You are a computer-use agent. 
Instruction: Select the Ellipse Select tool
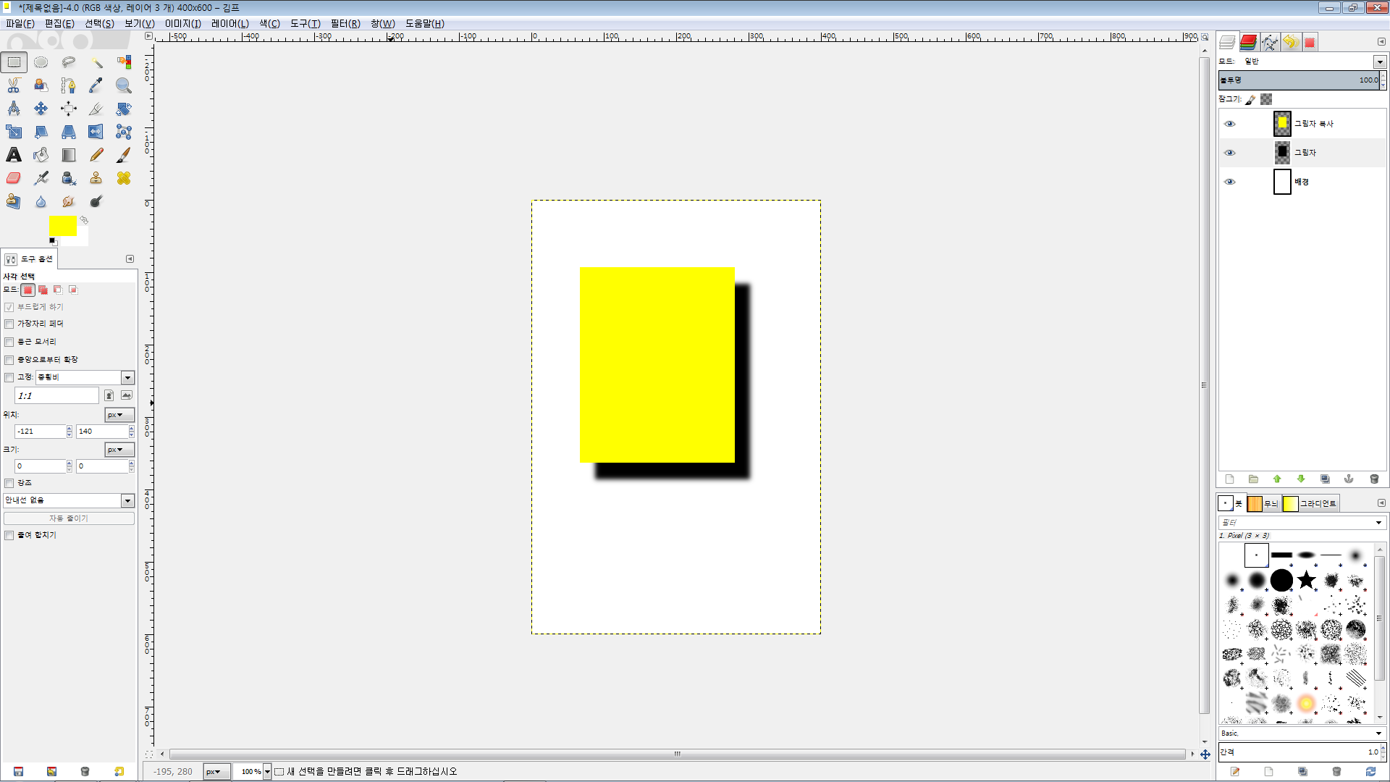point(41,62)
